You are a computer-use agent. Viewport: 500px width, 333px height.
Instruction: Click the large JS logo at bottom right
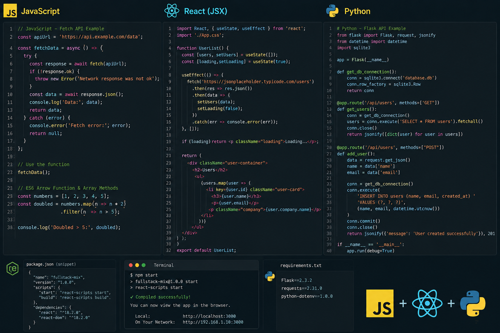380,303
